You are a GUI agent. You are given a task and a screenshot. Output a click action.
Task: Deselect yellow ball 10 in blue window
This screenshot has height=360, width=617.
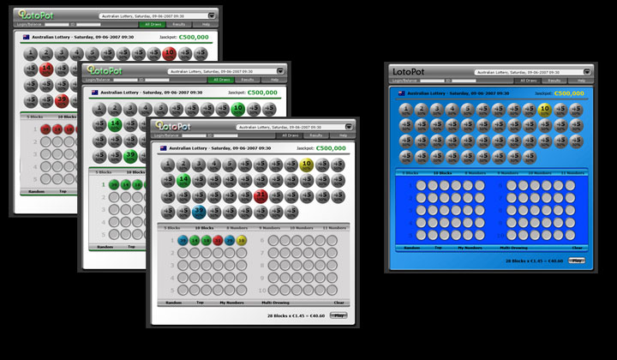click(545, 110)
